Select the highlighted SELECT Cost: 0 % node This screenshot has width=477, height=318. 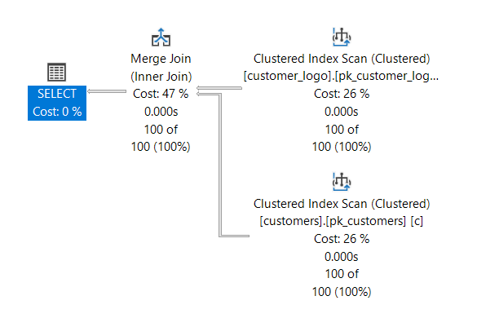57,103
